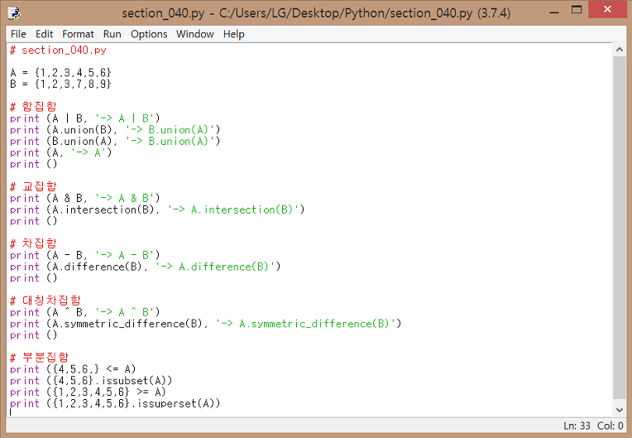Minimize the section_040.py window
The width and height of the screenshot is (632, 438).
554,12
